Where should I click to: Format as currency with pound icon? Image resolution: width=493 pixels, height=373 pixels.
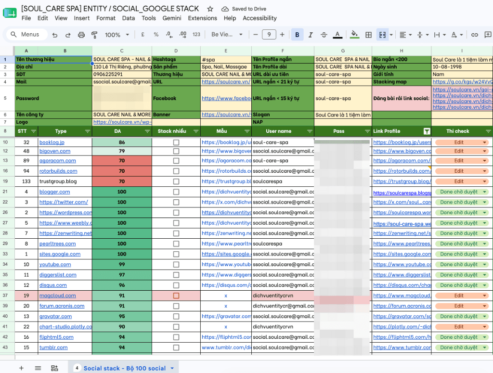[x=143, y=35]
